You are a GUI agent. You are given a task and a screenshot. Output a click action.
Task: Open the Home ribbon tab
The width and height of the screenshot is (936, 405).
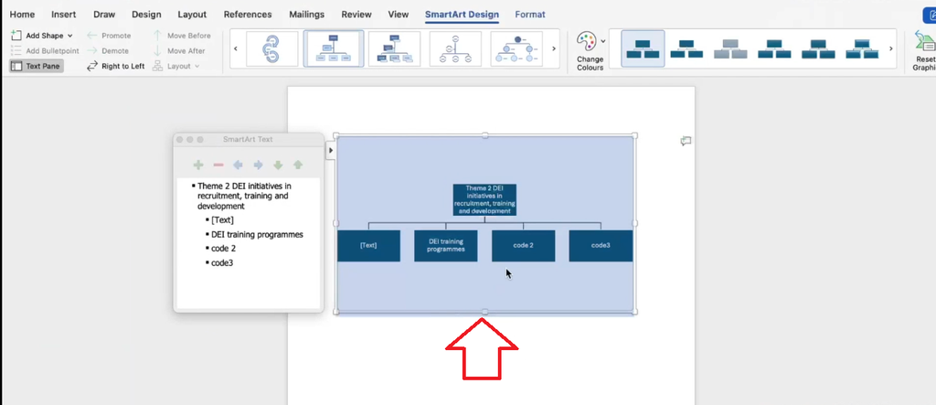point(22,15)
